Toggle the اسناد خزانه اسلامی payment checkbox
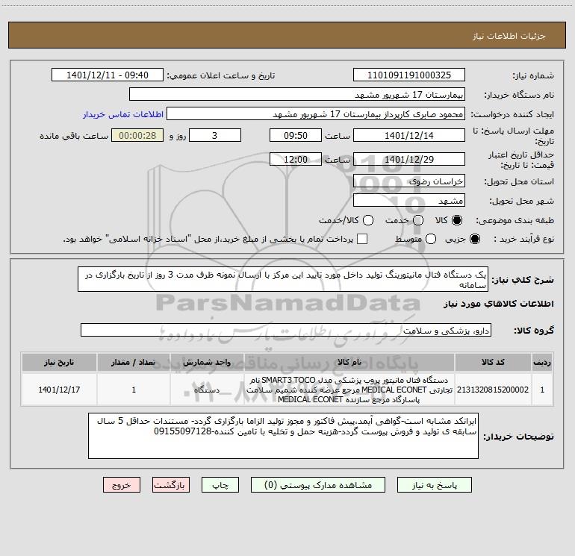The image size is (575, 556). (x=362, y=239)
